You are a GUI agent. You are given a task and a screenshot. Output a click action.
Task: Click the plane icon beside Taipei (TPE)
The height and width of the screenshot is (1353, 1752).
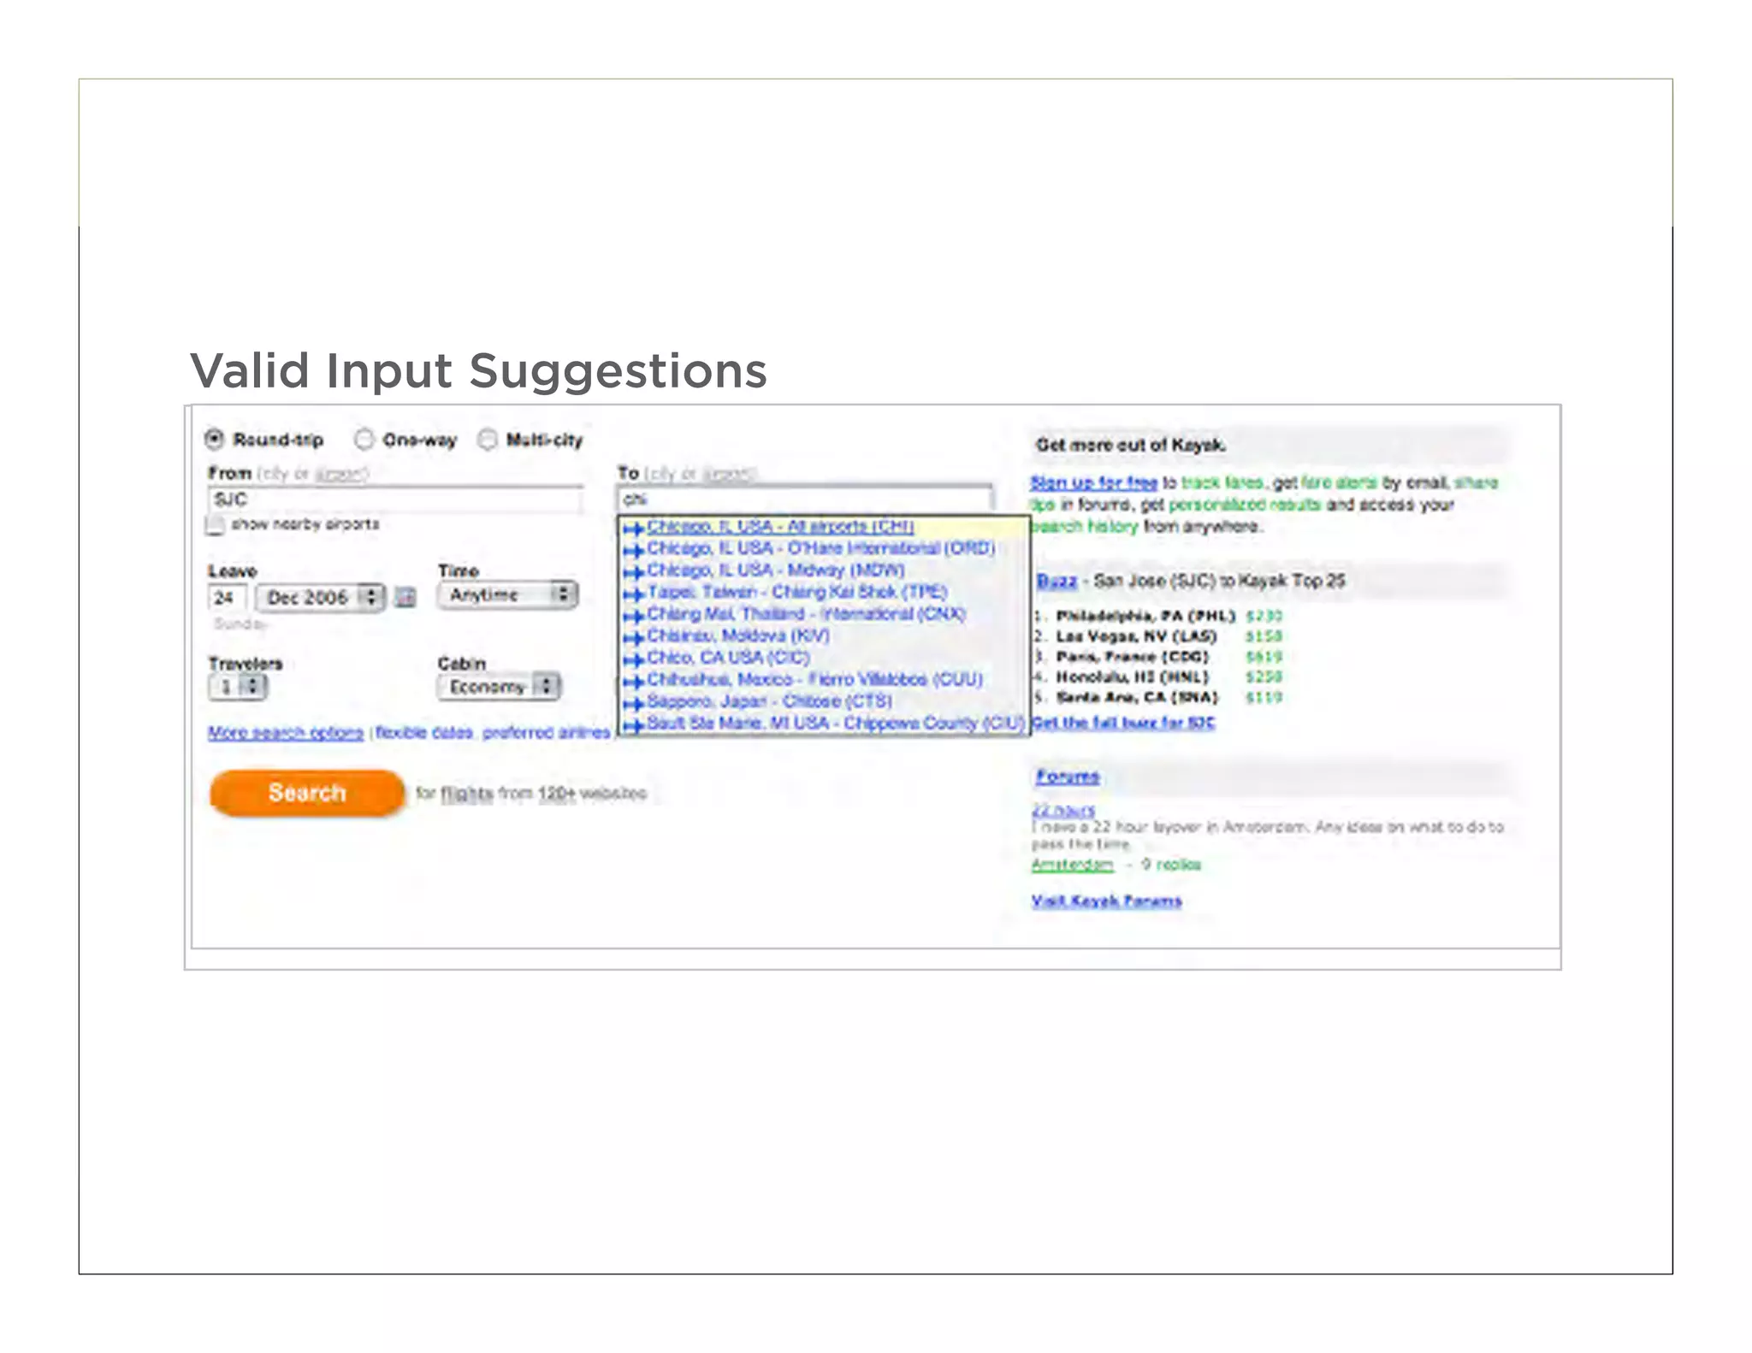tap(633, 594)
